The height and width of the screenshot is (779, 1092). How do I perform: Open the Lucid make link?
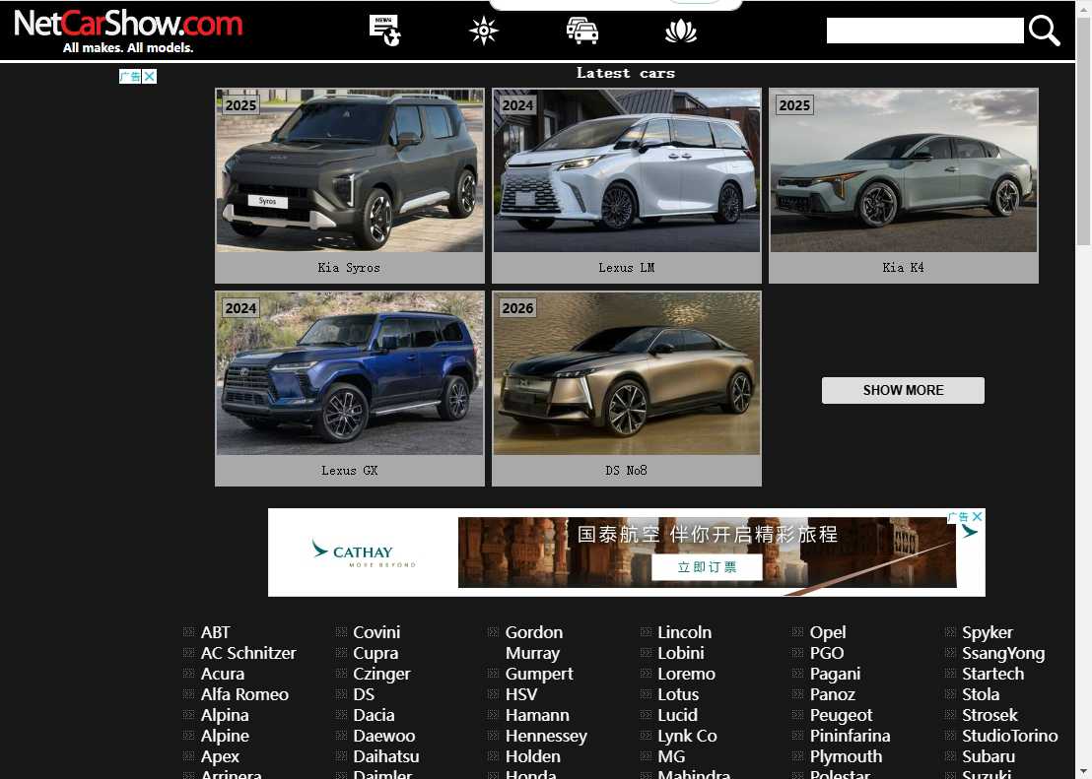click(x=678, y=715)
